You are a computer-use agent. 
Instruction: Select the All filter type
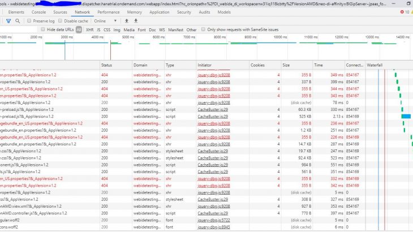(79, 30)
